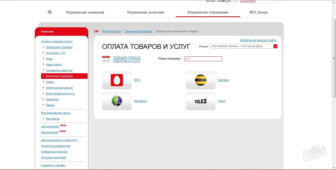Open Оплата по реквизитам link
336x170 pixels.
[56, 146]
